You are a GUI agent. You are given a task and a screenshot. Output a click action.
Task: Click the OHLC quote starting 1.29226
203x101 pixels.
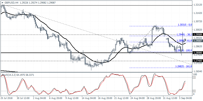coord(38,3)
